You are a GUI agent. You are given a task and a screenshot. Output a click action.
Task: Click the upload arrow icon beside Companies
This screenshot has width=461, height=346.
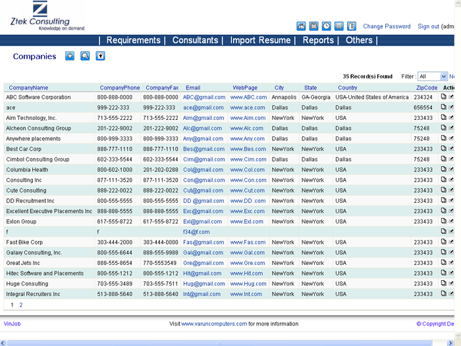[100, 56]
